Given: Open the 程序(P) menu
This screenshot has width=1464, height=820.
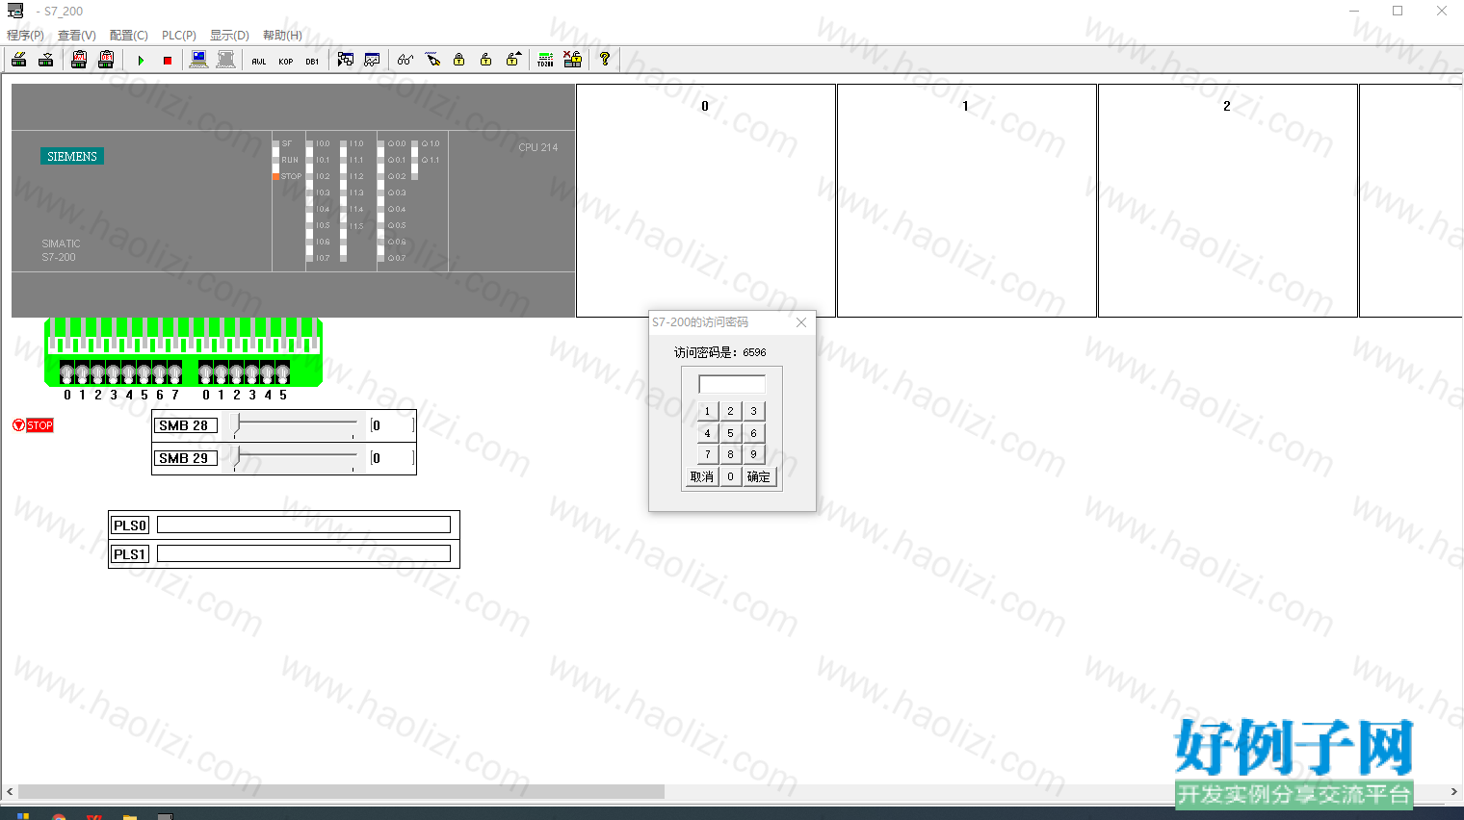Looking at the screenshot, I should pos(25,36).
